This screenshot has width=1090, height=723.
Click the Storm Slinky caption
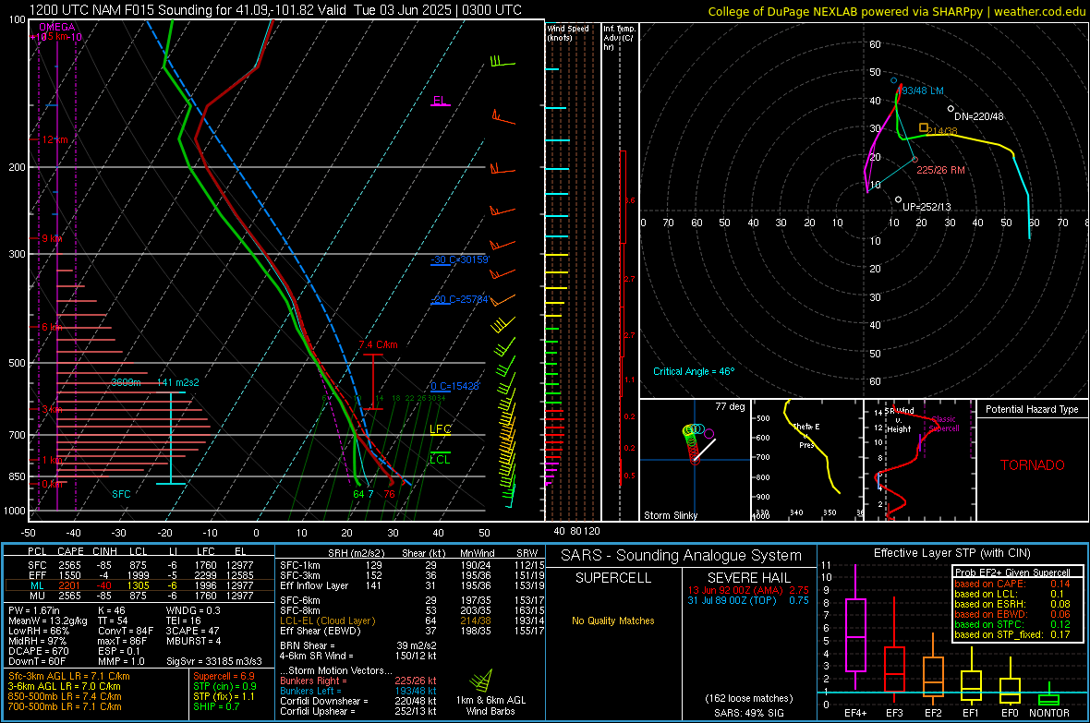click(670, 515)
